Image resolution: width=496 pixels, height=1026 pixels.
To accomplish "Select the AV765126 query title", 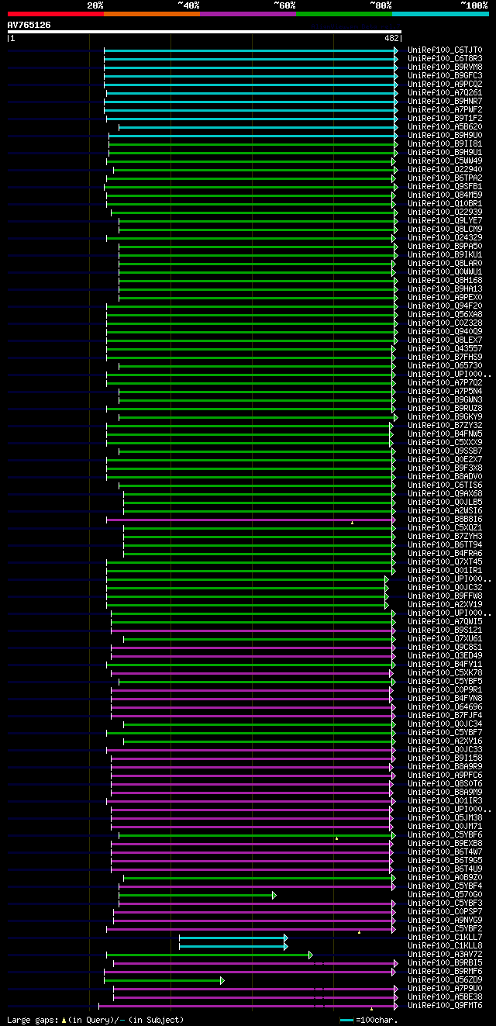I will (29, 25).
